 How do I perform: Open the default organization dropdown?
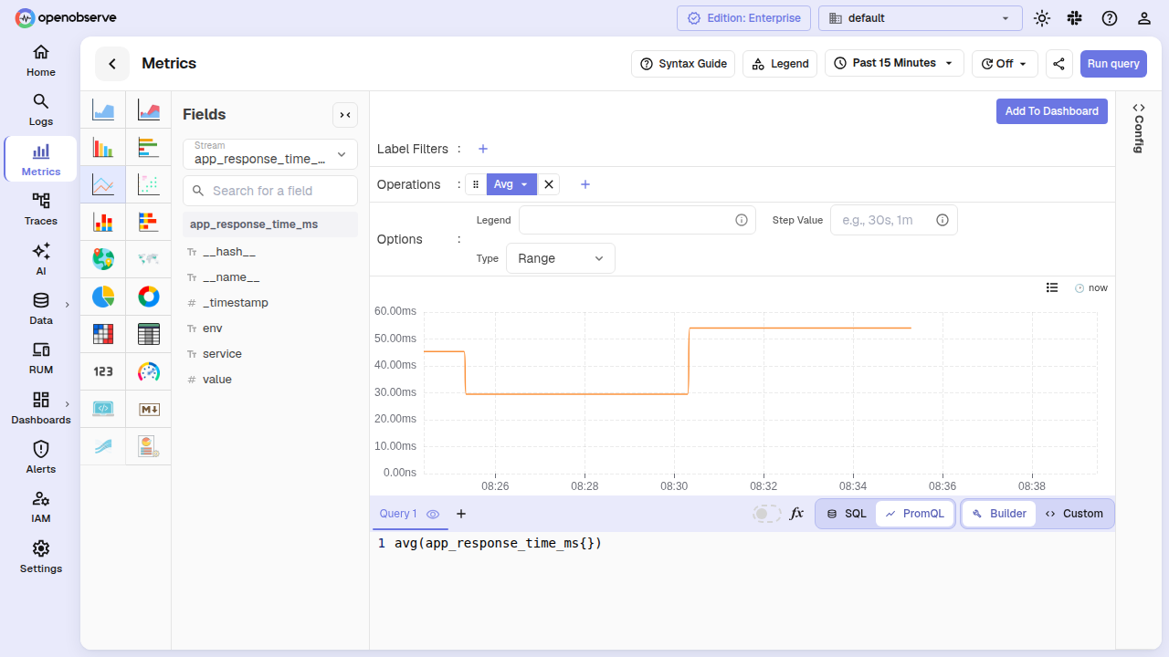tap(921, 18)
